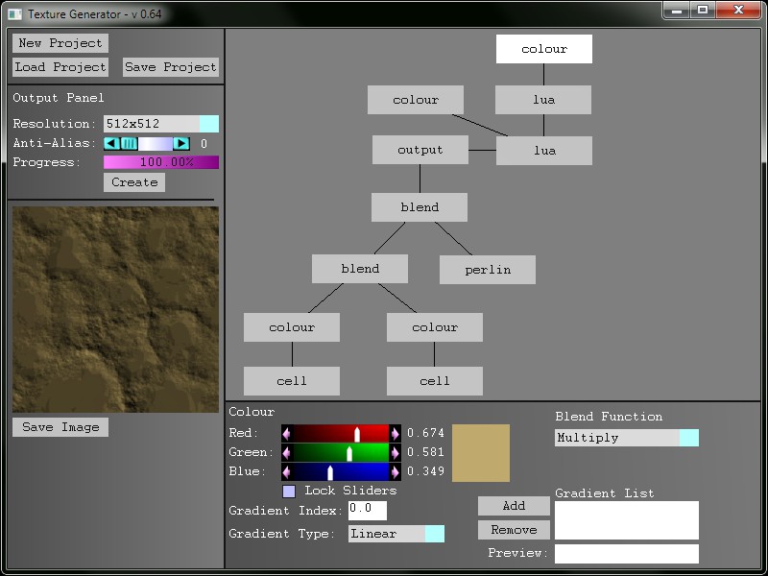Enable the Lock Sliders checkbox
768x576 pixels.
(x=289, y=491)
